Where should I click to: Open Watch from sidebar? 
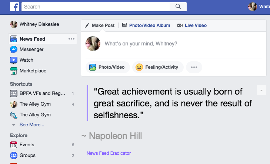click(26, 60)
